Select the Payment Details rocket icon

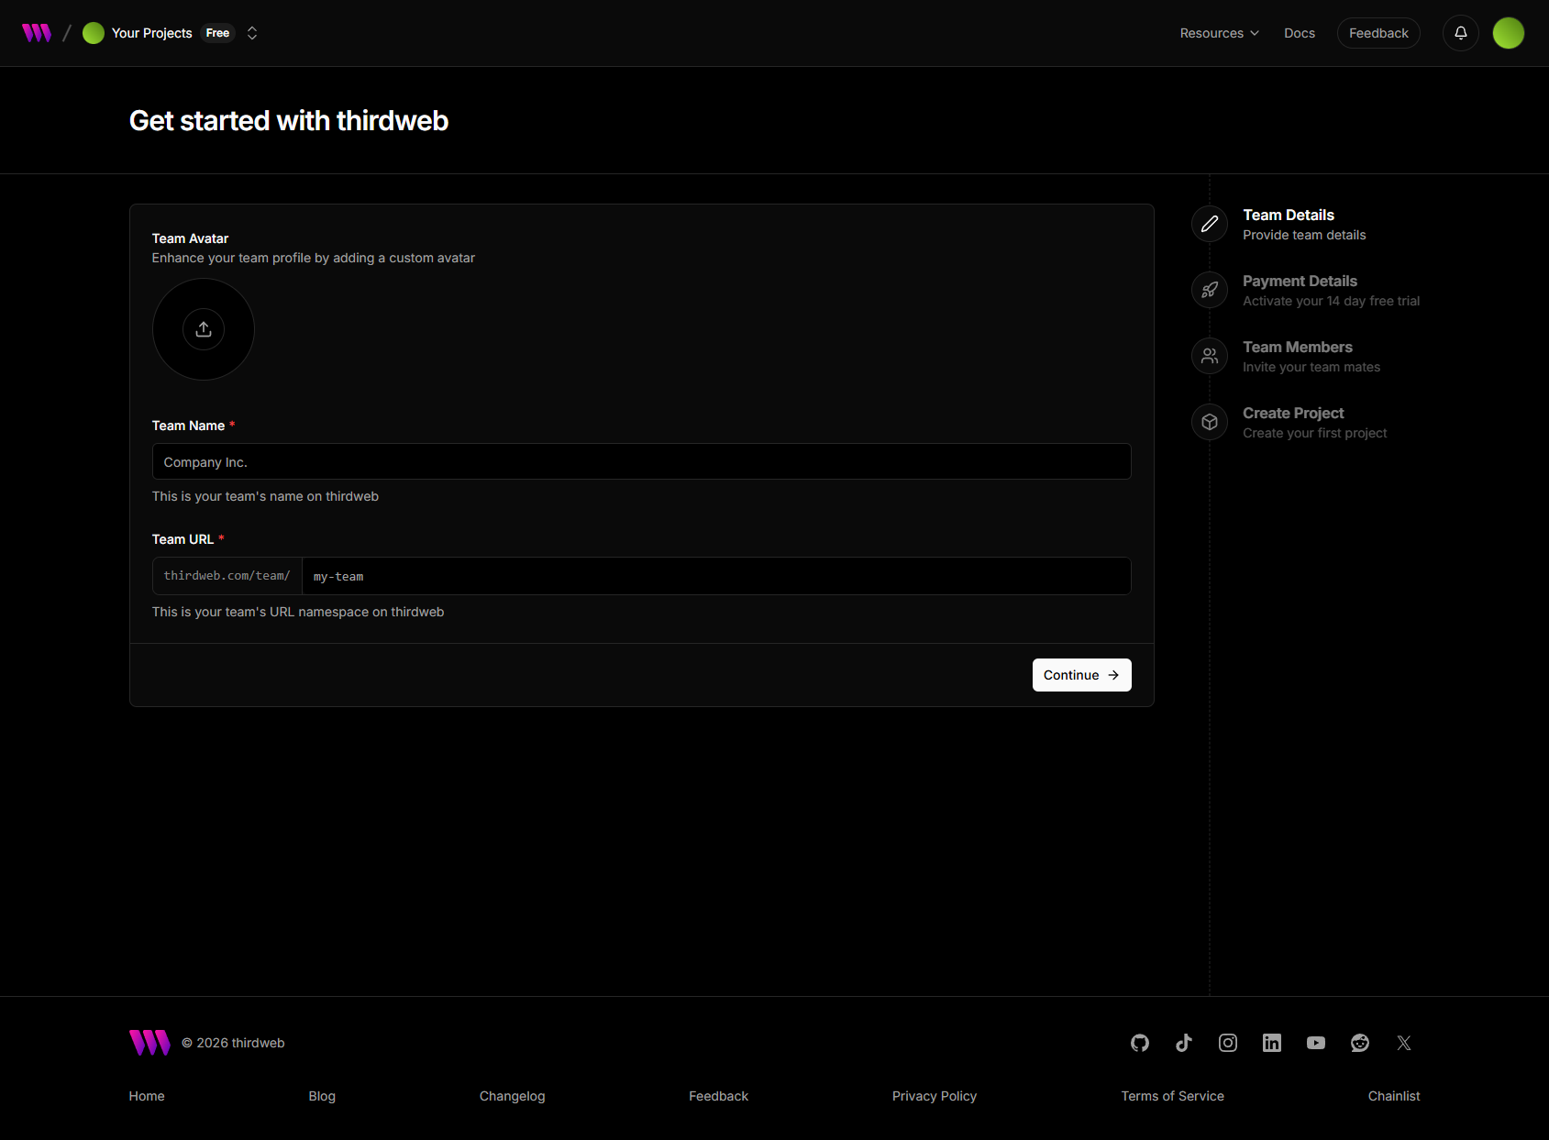coord(1210,290)
